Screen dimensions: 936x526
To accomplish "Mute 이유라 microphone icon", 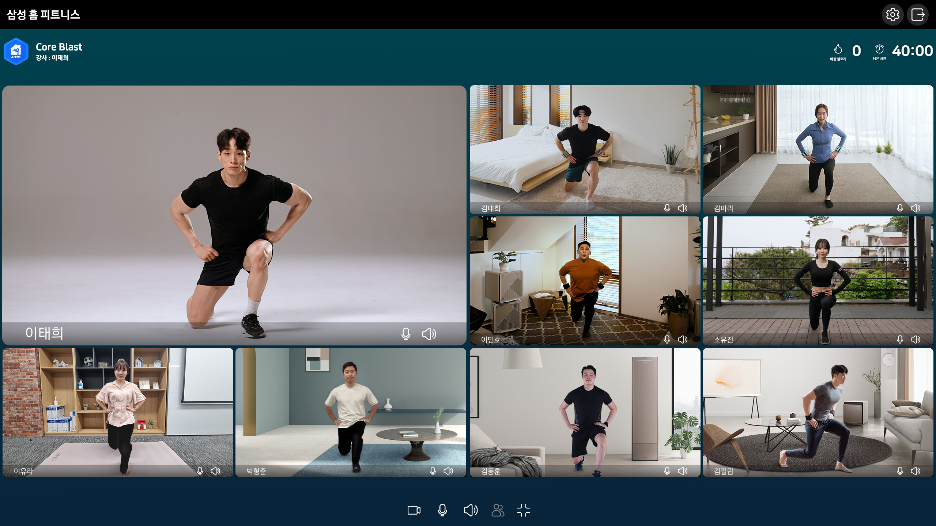I will click(200, 471).
